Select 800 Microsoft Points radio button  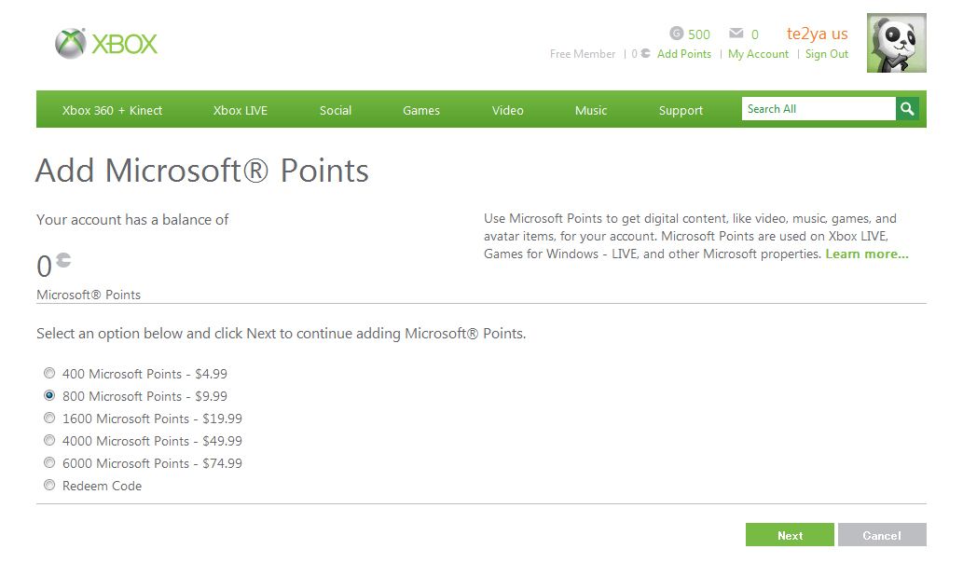pos(49,395)
